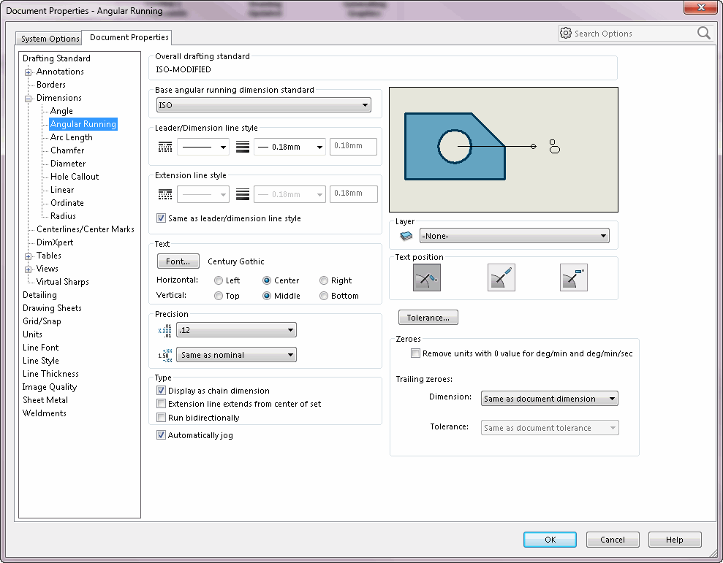Click the leader line style pattern icon
723x563 pixels.
(x=165, y=147)
